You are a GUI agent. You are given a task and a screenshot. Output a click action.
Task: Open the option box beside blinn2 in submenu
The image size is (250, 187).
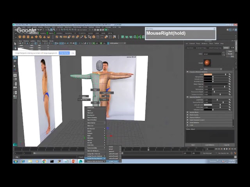pos(120,149)
